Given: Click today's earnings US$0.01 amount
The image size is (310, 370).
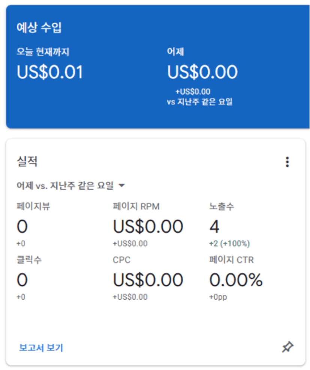Looking at the screenshot, I should [50, 72].
